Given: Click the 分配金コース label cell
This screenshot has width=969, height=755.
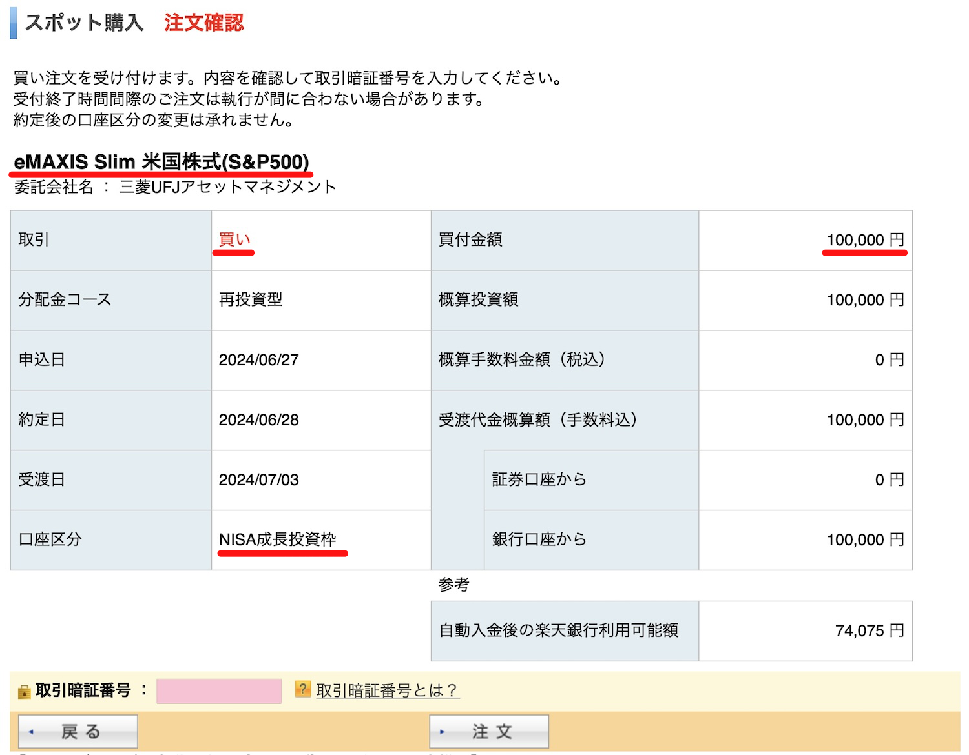Looking at the screenshot, I should coord(111,300).
